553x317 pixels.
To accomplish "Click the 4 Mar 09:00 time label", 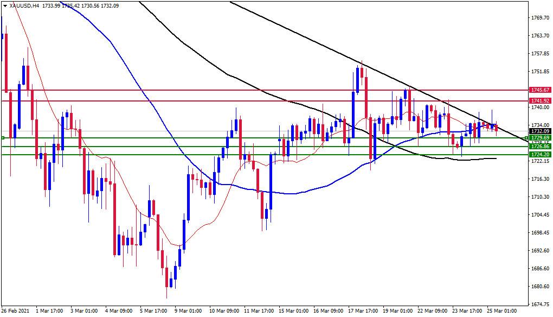I will click(119, 311).
